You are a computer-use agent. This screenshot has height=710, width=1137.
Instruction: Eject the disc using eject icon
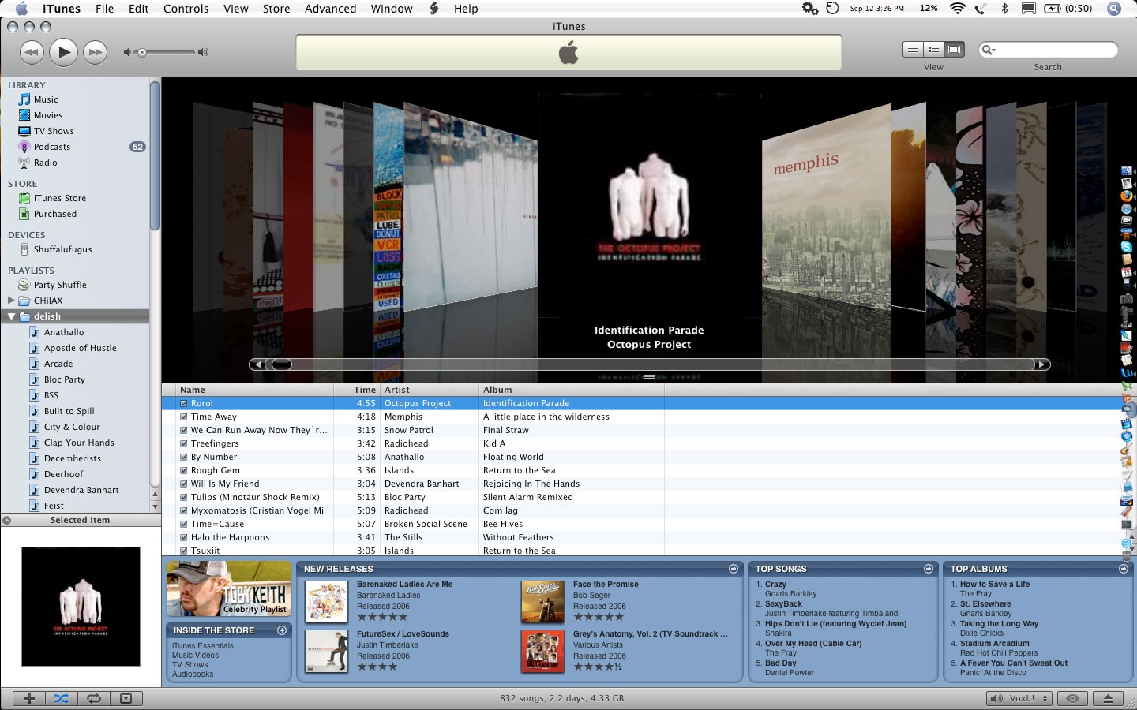point(1108,698)
